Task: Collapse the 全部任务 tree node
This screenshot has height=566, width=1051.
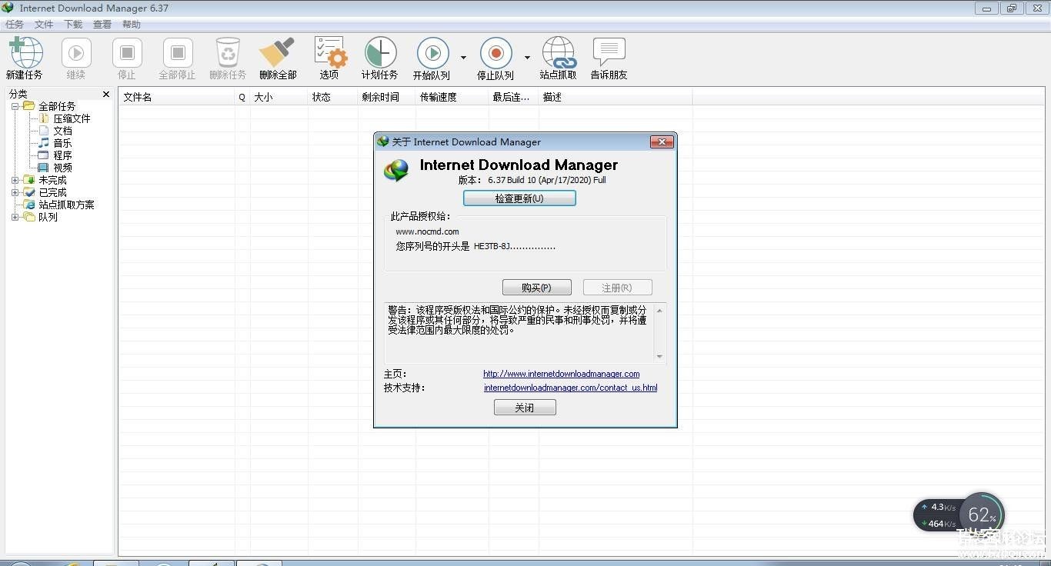Action: click(15, 106)
